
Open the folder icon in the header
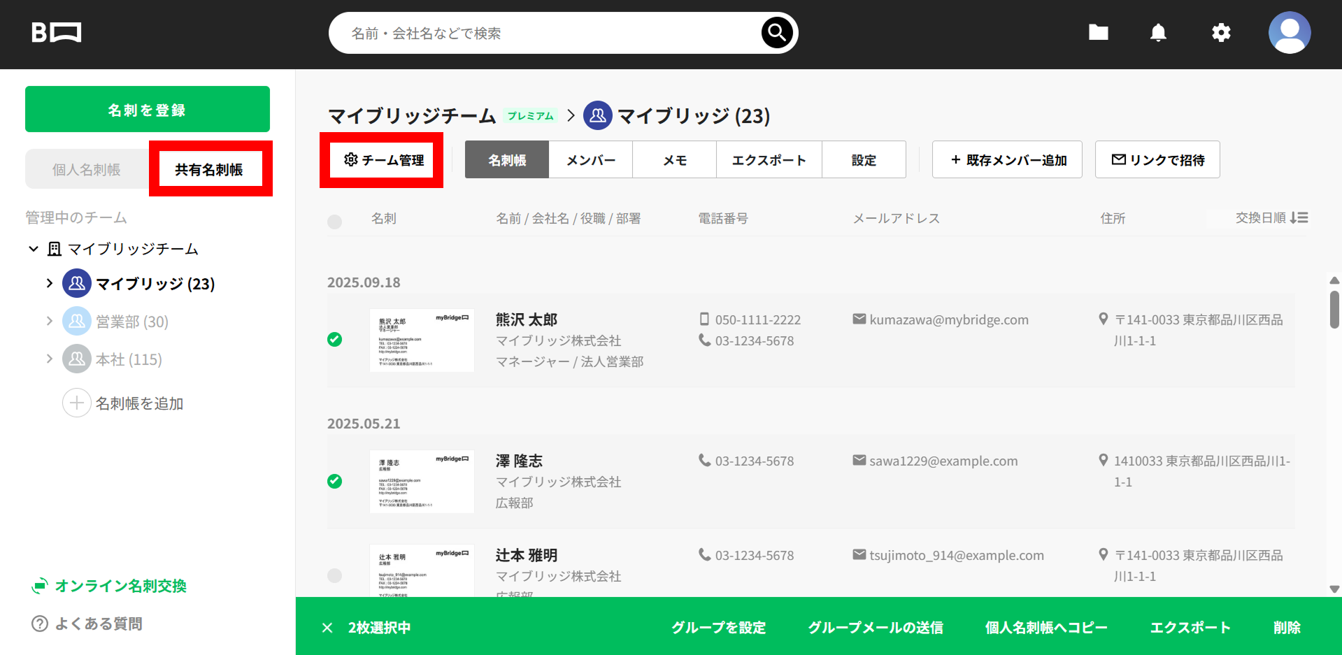(x=1098, y=32)
